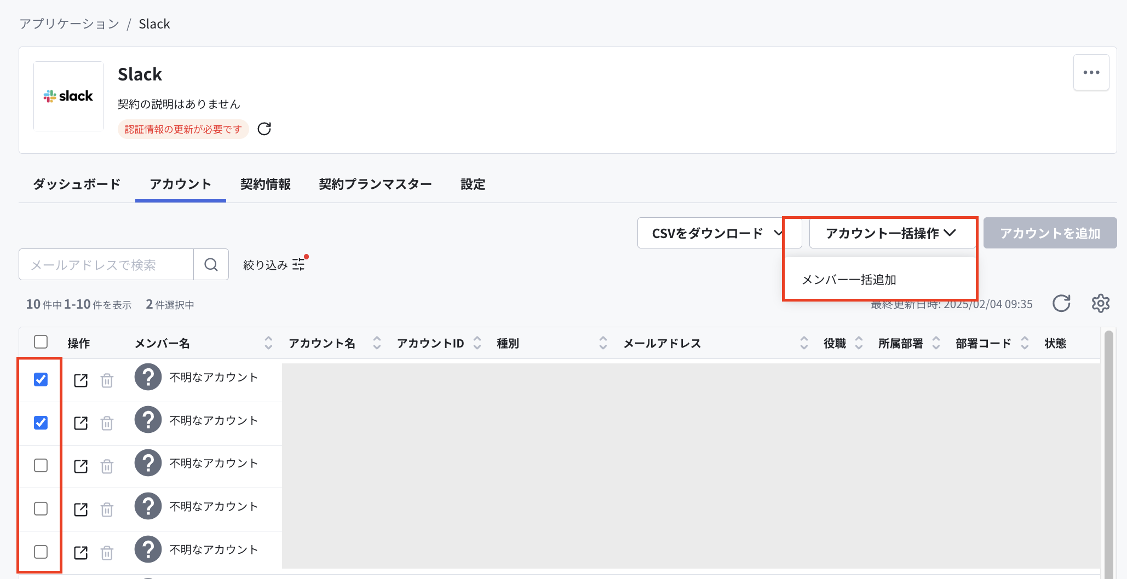Open the fifth 不明なアカウント row's external link
Screen dimensions: 1127x579
click(81, 552)
